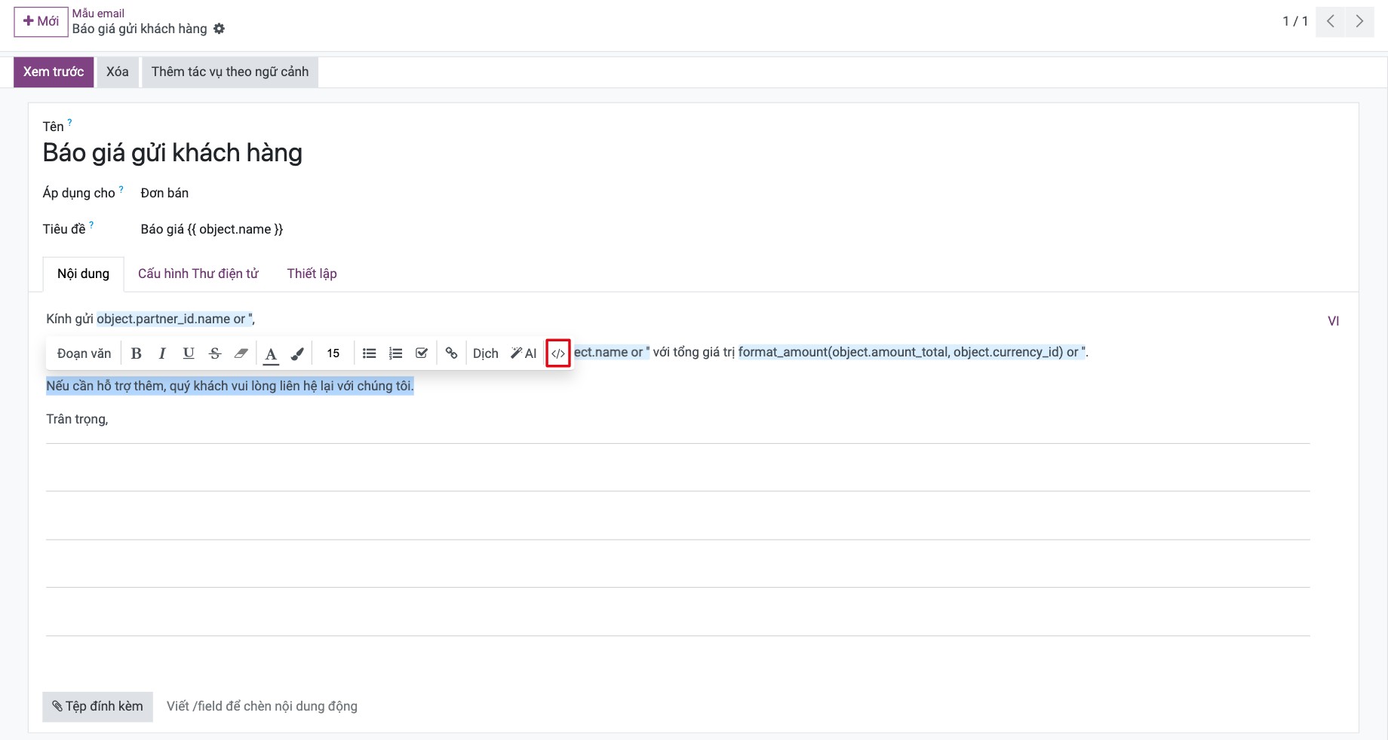Insert numbered list
The image size is (1388, 740).
(x=395, y=353)
